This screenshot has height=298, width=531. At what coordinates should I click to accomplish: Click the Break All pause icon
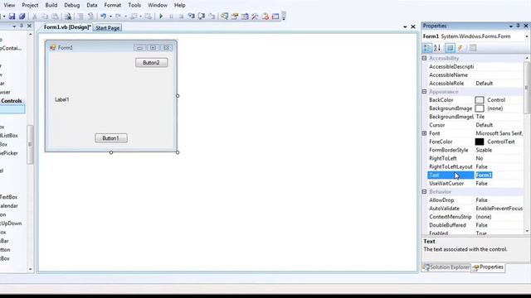pos(171,17)
